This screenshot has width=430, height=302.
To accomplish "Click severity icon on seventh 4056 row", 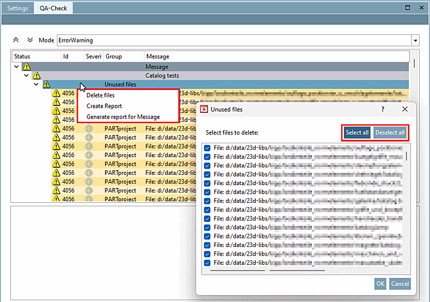I will (88, 146).
